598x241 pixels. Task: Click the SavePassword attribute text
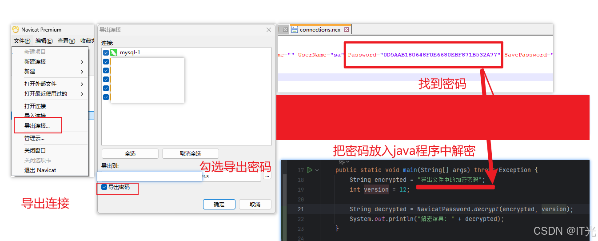pos(528,55)
